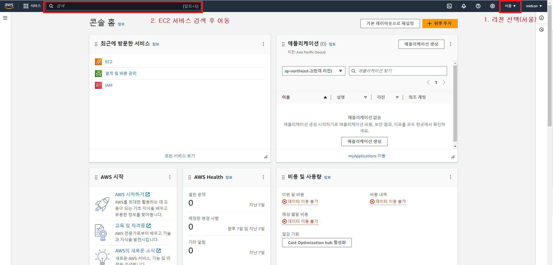
Task: Click the AWS logo in the header
Action: click(9, 6)
